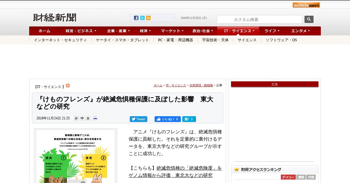Click the date 2019年11月24日 21:25
350x183 pixels.
[53, 119]
